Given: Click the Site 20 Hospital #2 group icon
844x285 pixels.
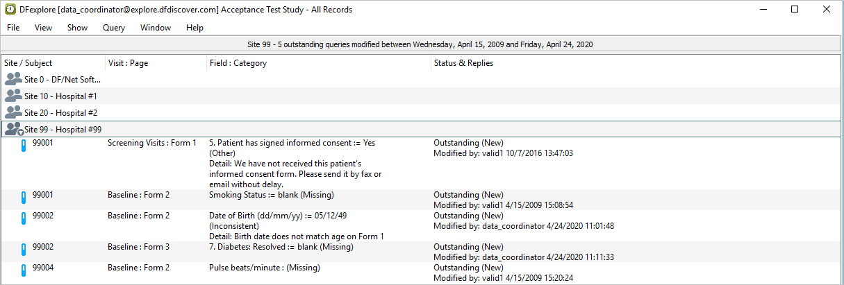Looking at the screenshot, I should click(x=13, y=112).
